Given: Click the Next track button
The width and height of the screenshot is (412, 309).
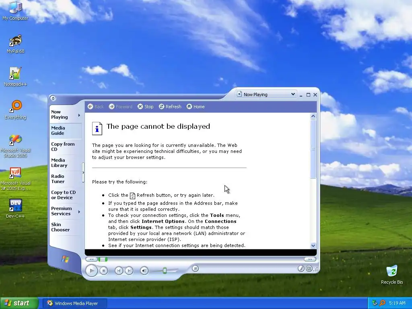Looking at the screenshot, I should click(129, 270).
